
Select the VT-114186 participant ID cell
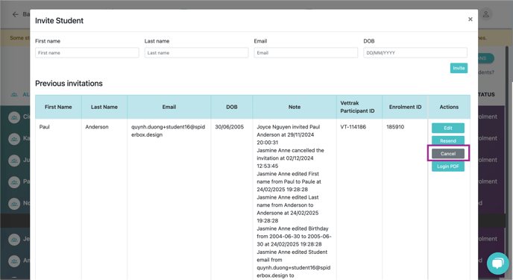[353, 127]
